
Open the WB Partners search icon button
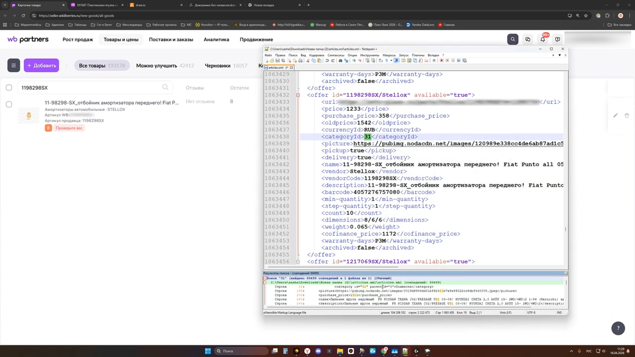pyautogui.click(x=512, y=39)
